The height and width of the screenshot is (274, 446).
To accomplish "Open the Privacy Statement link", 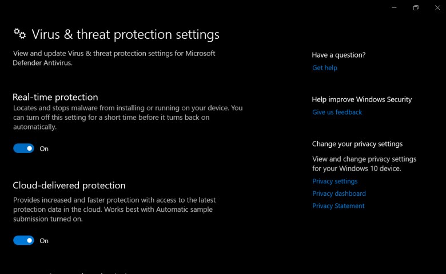I will 338,205.
